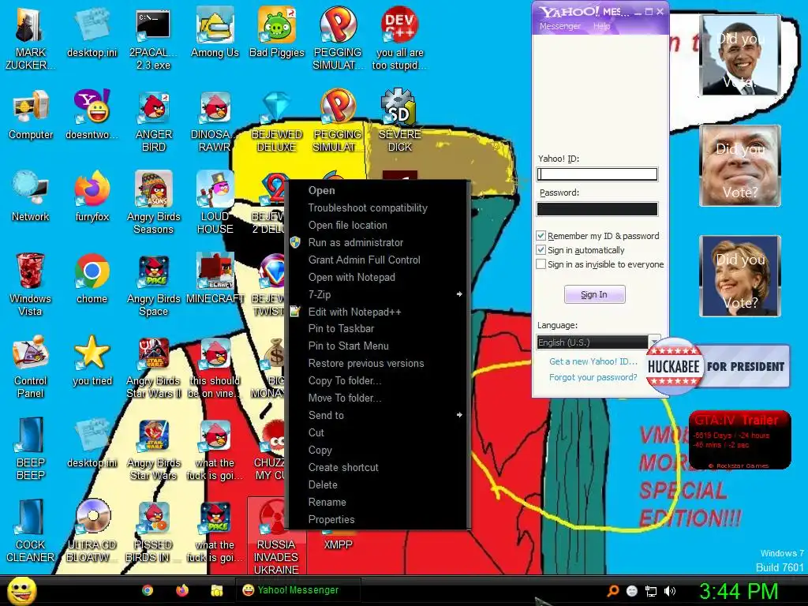Toggle 'Sign in automatically' checkbox
Viewport: 808px width, 606px height.
541,250
